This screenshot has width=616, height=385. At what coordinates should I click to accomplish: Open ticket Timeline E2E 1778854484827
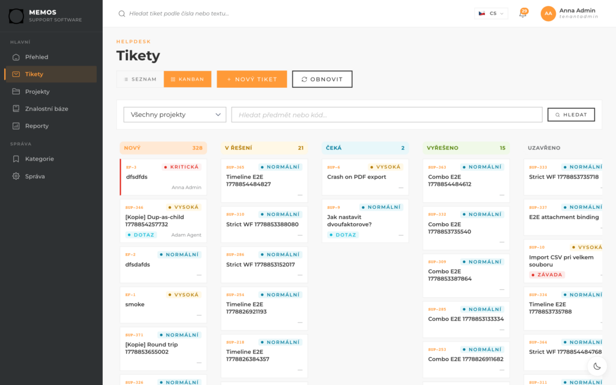click(x=264, y=180)
